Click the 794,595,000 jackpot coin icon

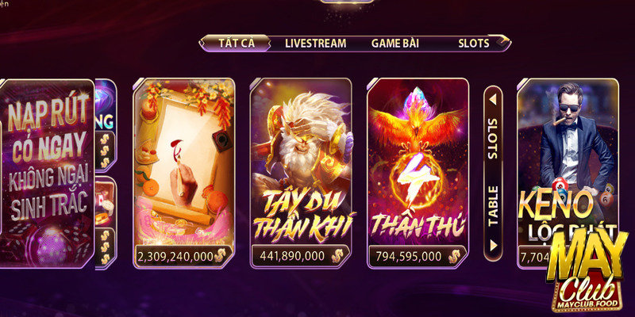click(x=454, y=255)
